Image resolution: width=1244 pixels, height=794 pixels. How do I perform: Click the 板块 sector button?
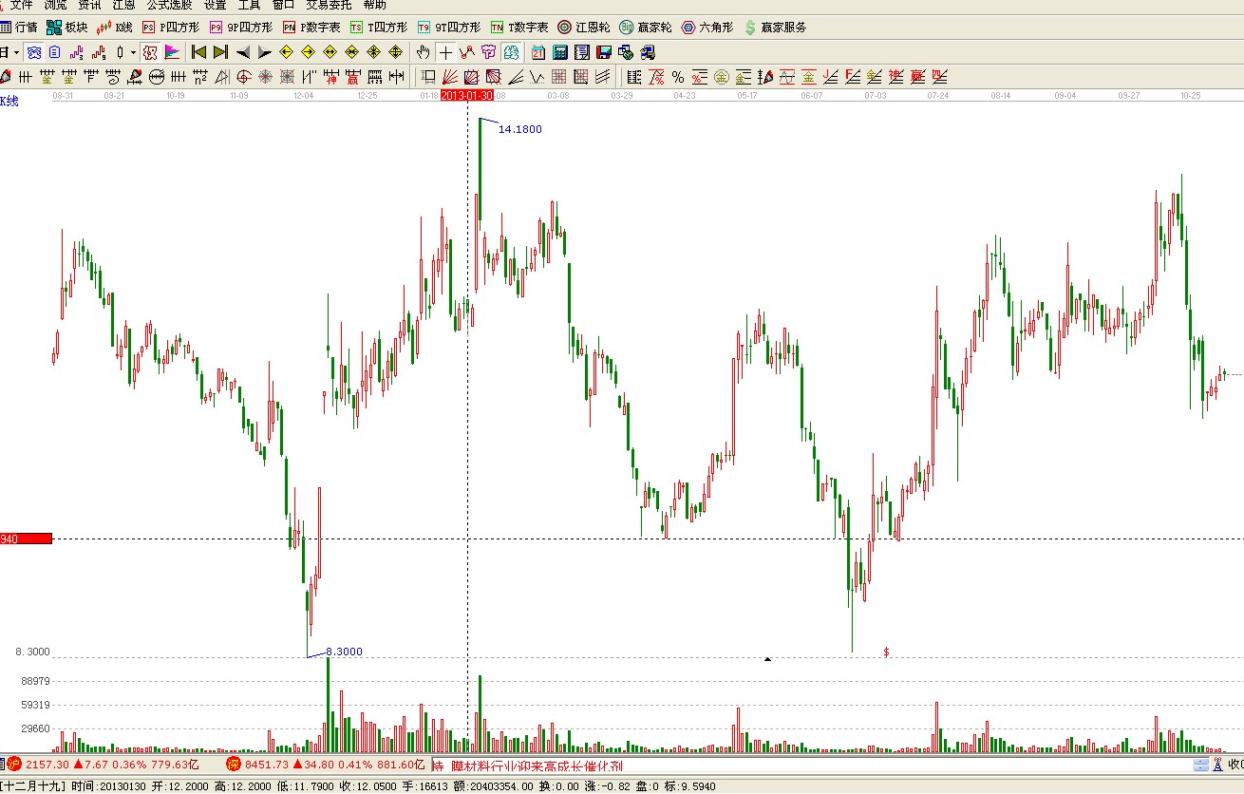(x=66, y=28)
